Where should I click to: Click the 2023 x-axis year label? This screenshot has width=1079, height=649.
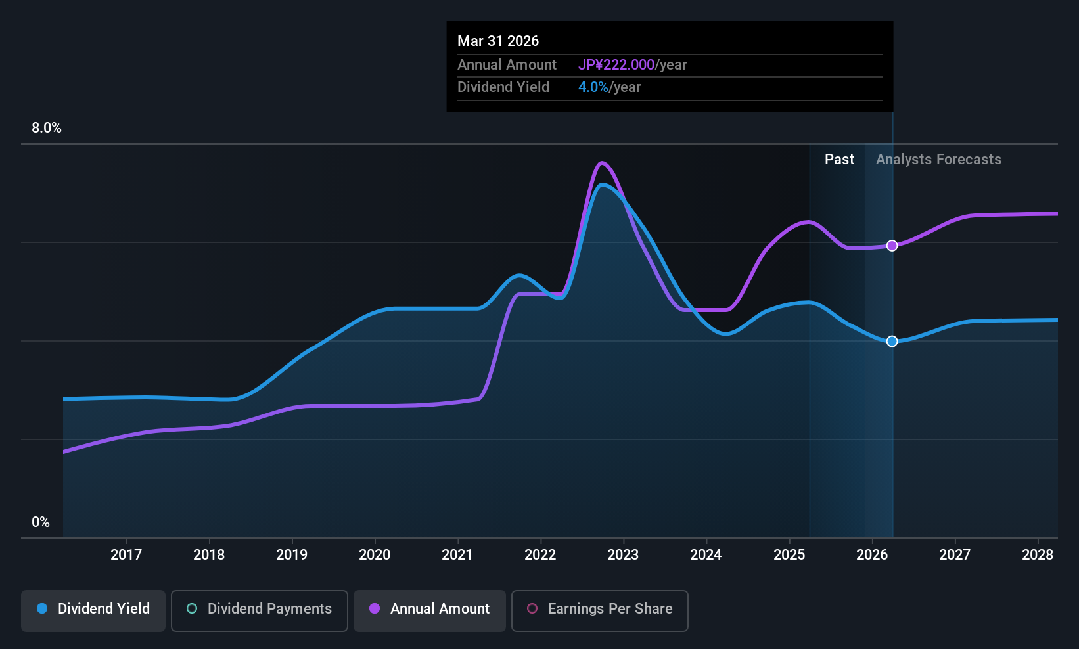(623, 555)
